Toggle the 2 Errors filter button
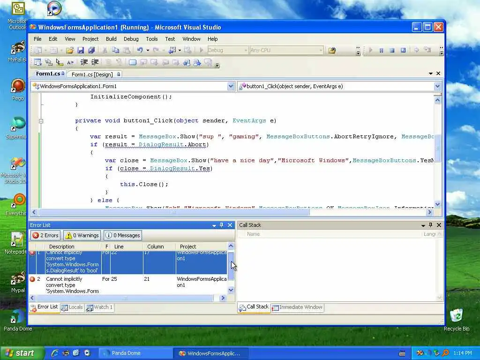This screenshot has width=480, height=360. pos(45,235)
